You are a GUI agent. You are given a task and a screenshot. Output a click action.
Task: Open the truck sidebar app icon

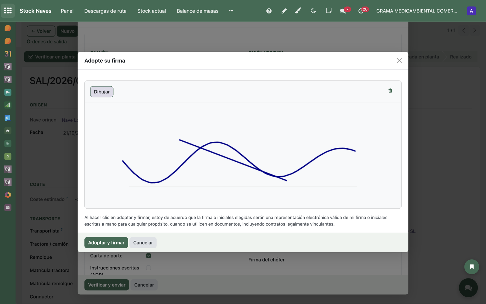(8, 92)
